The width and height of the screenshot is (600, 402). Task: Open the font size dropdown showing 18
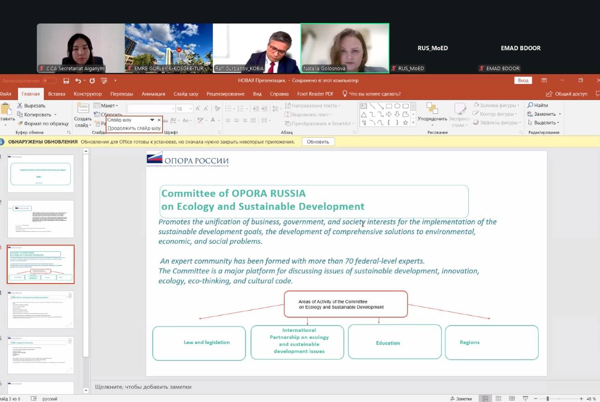(x=186, y=109)
